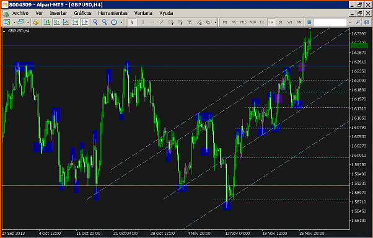Select the text label tool
Viewport: 373px width, 238px height.
pyautogui.click(x=190, y=22)
